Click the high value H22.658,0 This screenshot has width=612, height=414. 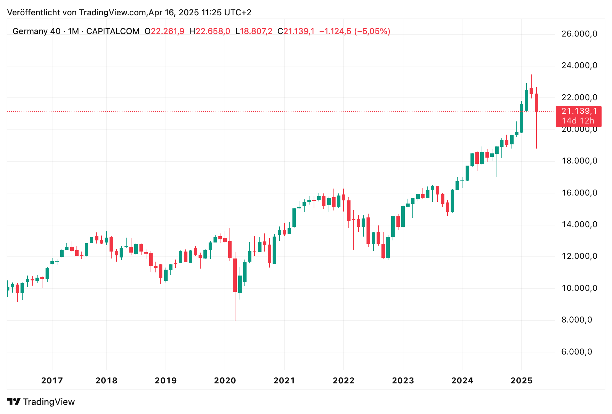point(210,31)
